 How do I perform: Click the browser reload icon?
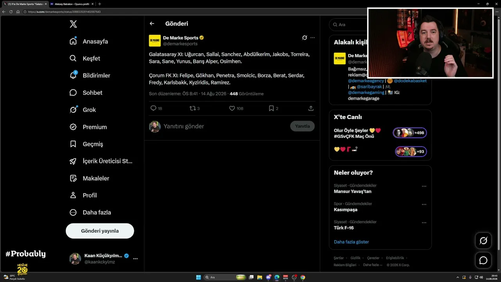pyautogui.click(x=11, y=12)
